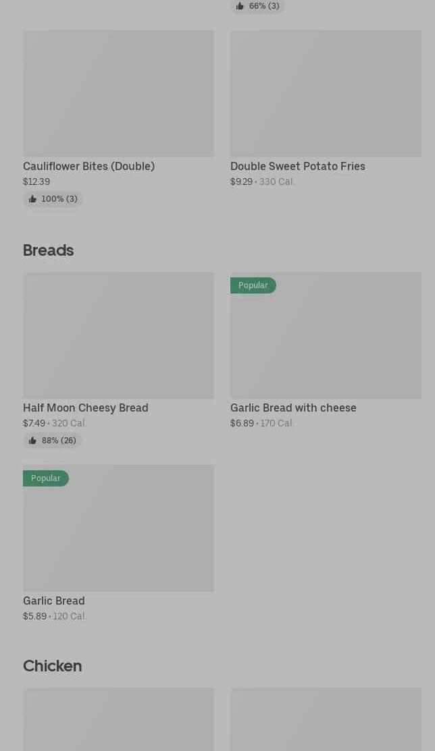The width and height of the screenshot is (435, 751).
Task: Click the $9.29 · 330 Cal. price line
Action: click(x=263, y=182)
